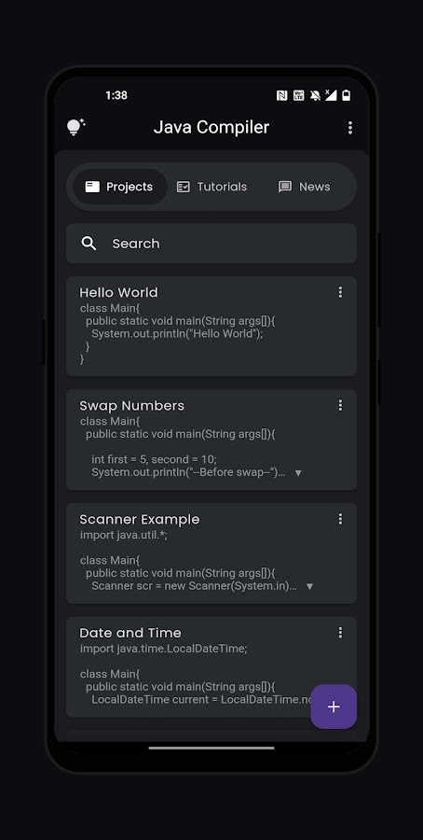Tap the lightbulb theme icon
Screen dimensions: 423x840
[75, 127]
